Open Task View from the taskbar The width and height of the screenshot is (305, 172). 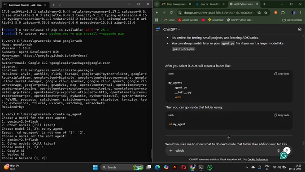[149, 167]
